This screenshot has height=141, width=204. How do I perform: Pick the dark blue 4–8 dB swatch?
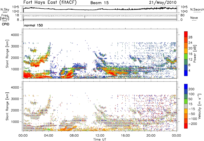(x=186, y=67)
